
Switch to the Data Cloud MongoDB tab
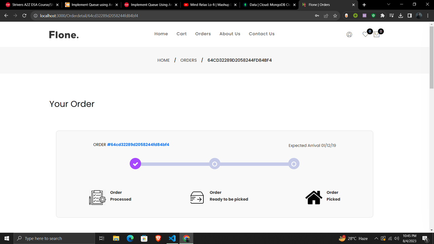270,5
